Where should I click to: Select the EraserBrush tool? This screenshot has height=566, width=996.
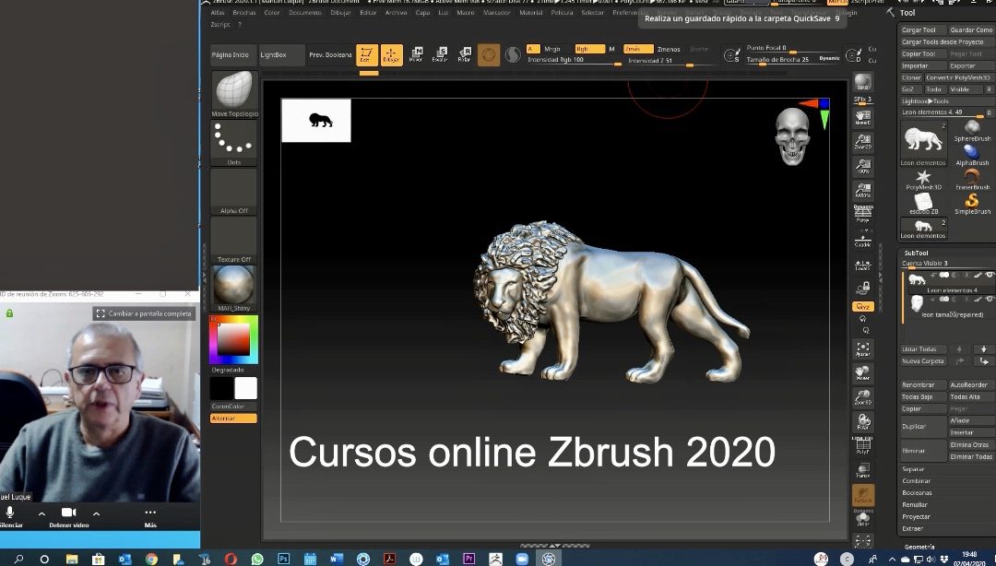[x=972, y=175]
